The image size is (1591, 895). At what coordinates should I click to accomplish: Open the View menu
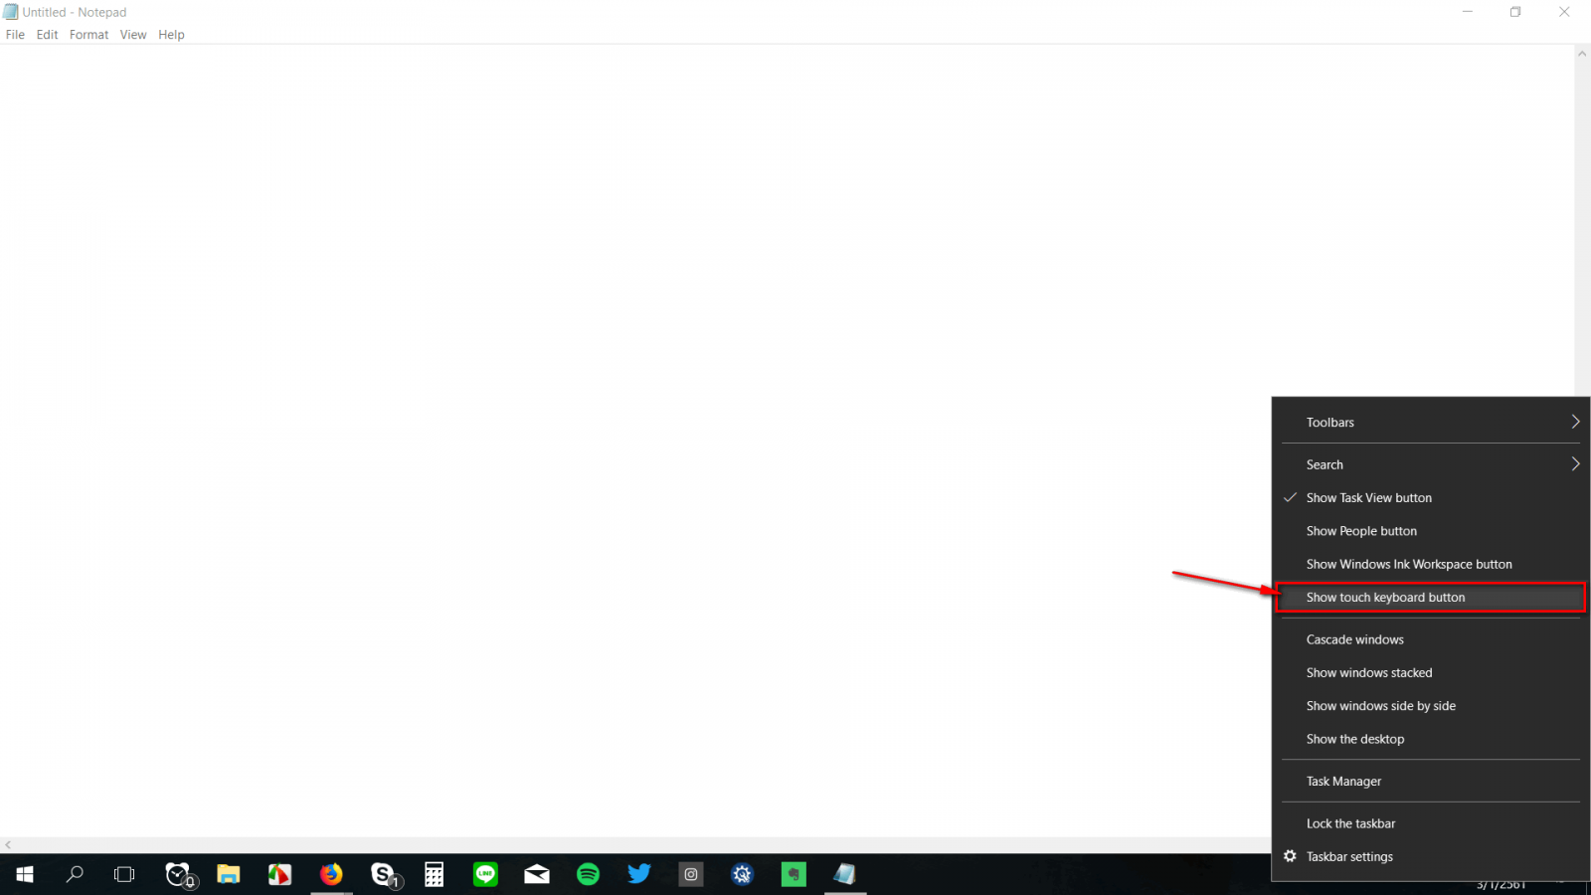tap(133, 34)
